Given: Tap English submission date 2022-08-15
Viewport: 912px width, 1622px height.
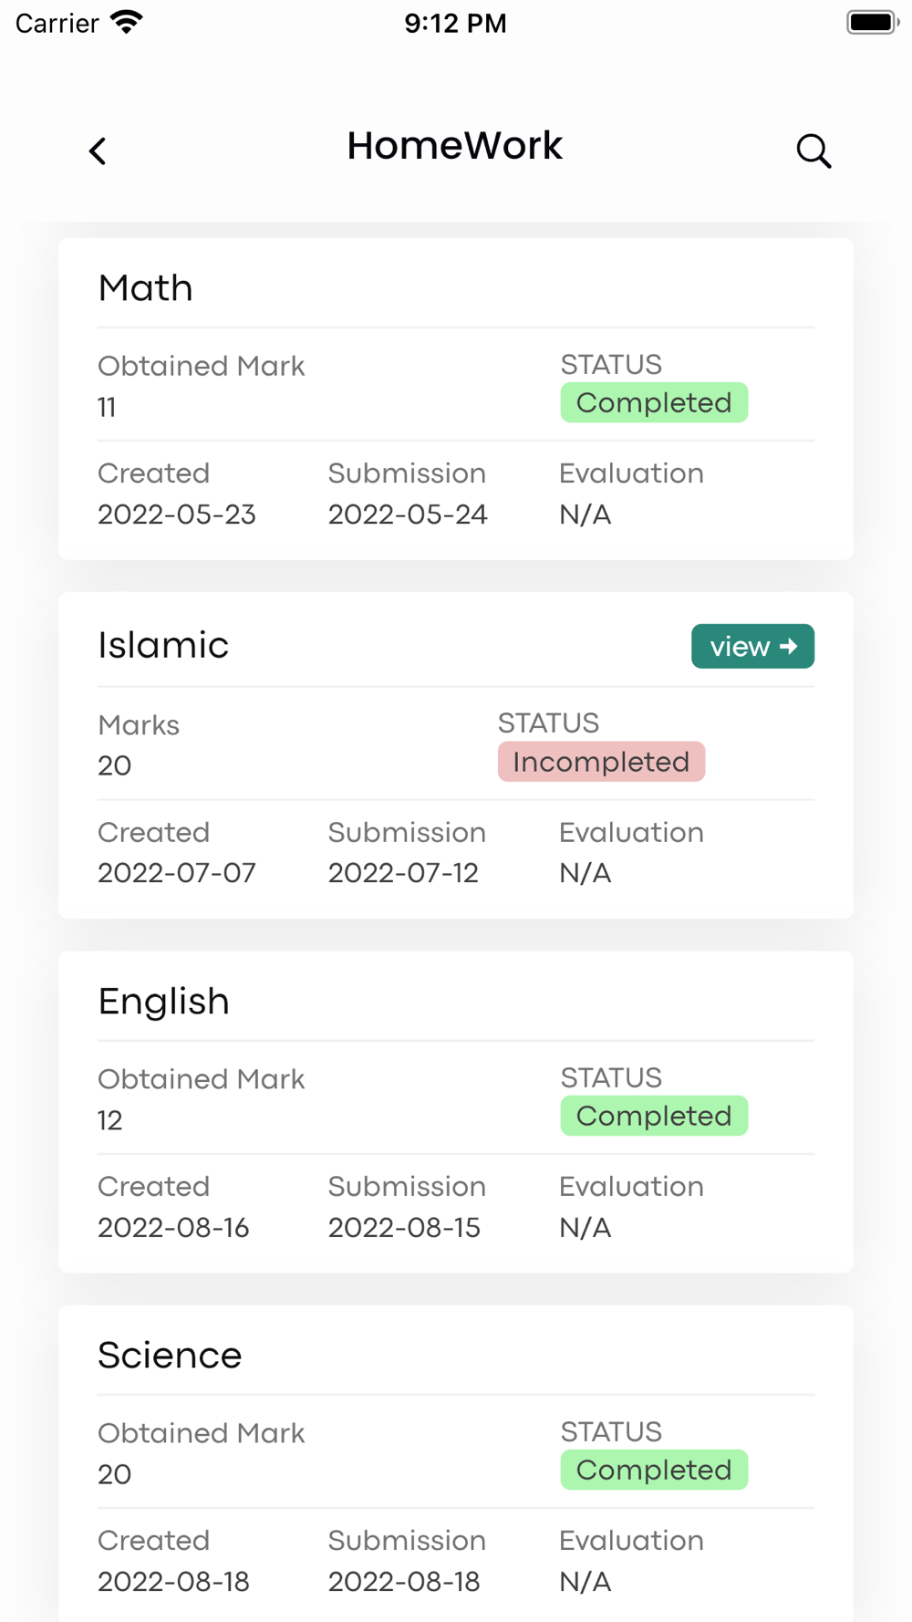Looking at the screenshot, I should (x=404, y=1228).
